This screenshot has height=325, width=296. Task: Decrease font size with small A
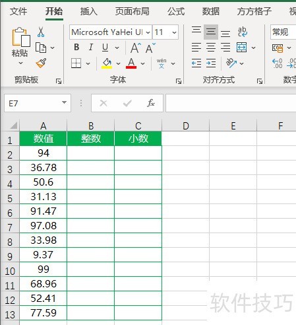pos(150,48)
